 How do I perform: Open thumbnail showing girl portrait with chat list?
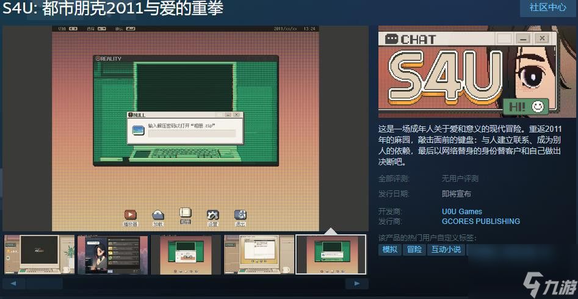click(x=112, y=254)
